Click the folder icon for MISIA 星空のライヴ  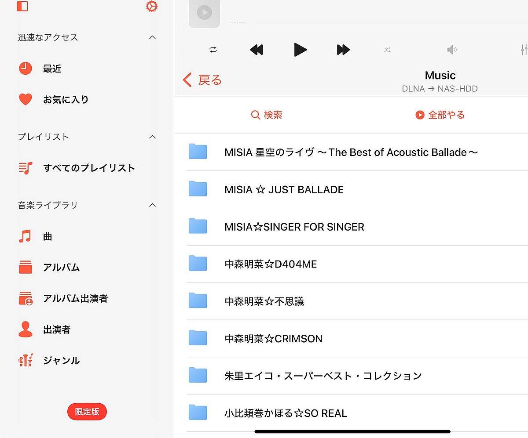pos(198,151)
